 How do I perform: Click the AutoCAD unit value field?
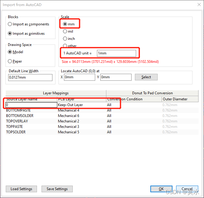click(116, 53)
